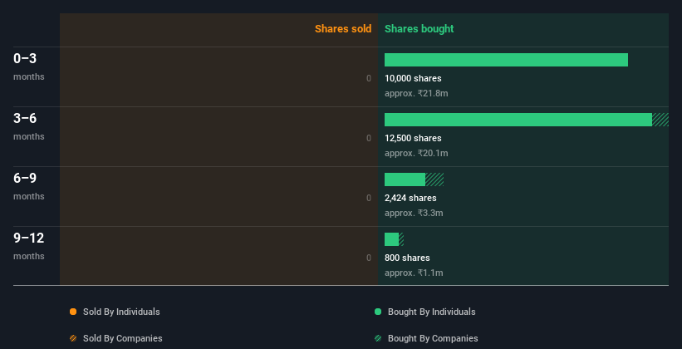Viewport: 682px width, 349px height.
Task: Click the 800 shares value
Action: 407,258
